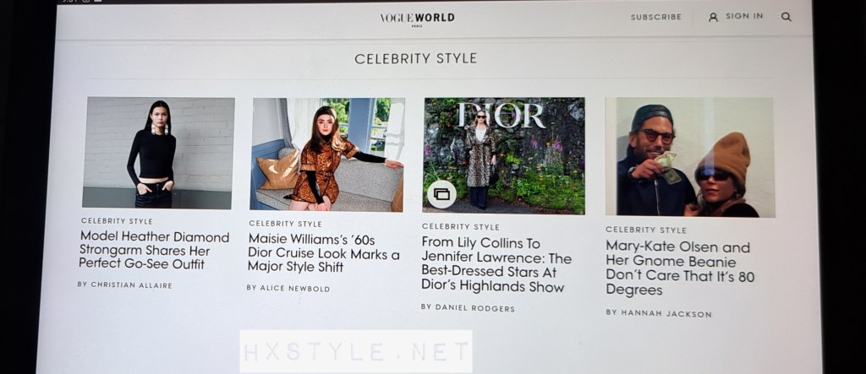View author Alice Newbold's page
Screen dimensions: 866x374
(288, 288)
